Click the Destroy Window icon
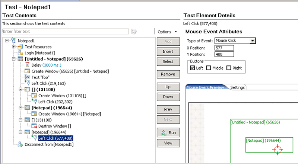Image resolution: width=298 pixels, height=164 pixels. (x=34, y=126)
